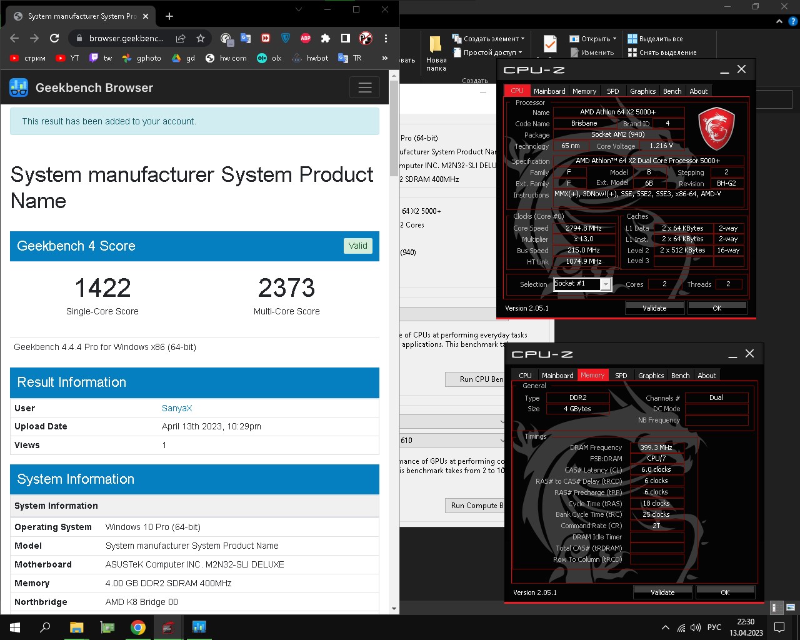
Task: Open the 'gd' Google Drive bookmark
Action: [184, 58]
